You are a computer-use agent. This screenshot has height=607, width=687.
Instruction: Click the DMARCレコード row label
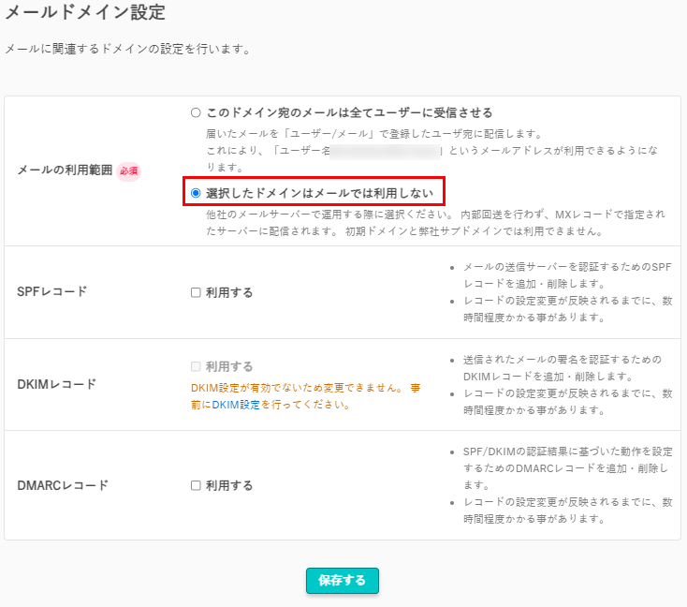(x=63, y=485)
